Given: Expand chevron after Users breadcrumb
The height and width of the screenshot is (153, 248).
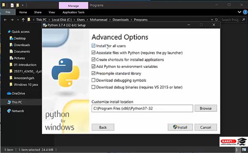Looking at the screenshot, I should click(87, 20).
